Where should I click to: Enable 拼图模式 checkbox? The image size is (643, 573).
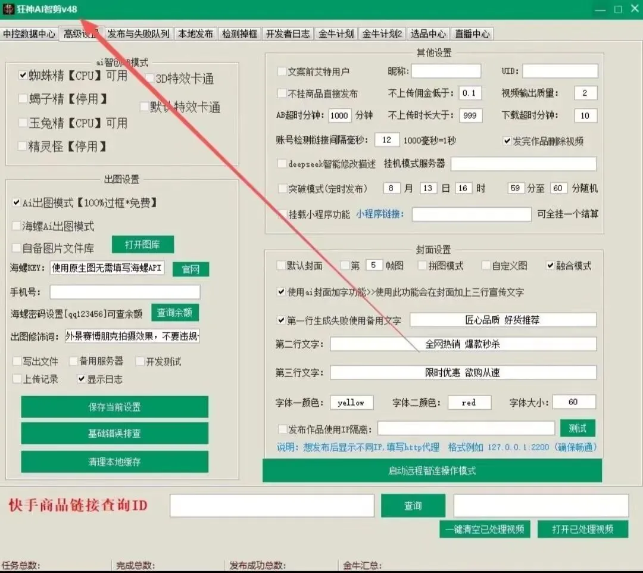click(422, 266)
